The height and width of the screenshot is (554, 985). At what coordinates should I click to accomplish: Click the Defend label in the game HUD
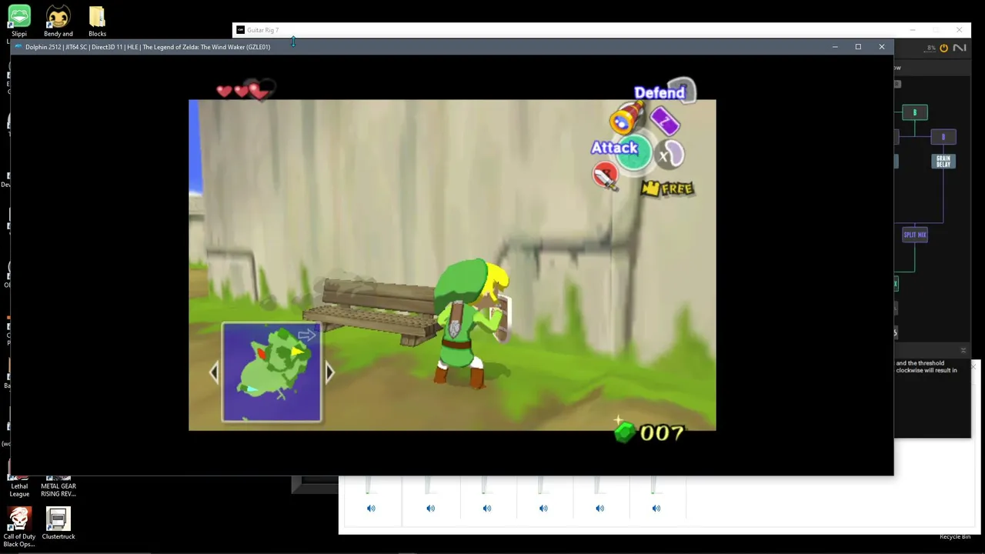click(659, 93)
